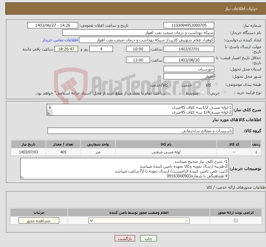Click the response deadline date 1403/07/01
This screenshot has height=247, width=266.
click(x=189, y=49)
